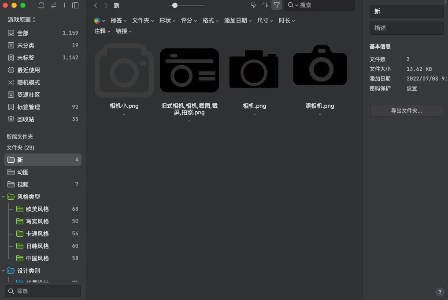Click the plus icon to add

click(64, 5)
